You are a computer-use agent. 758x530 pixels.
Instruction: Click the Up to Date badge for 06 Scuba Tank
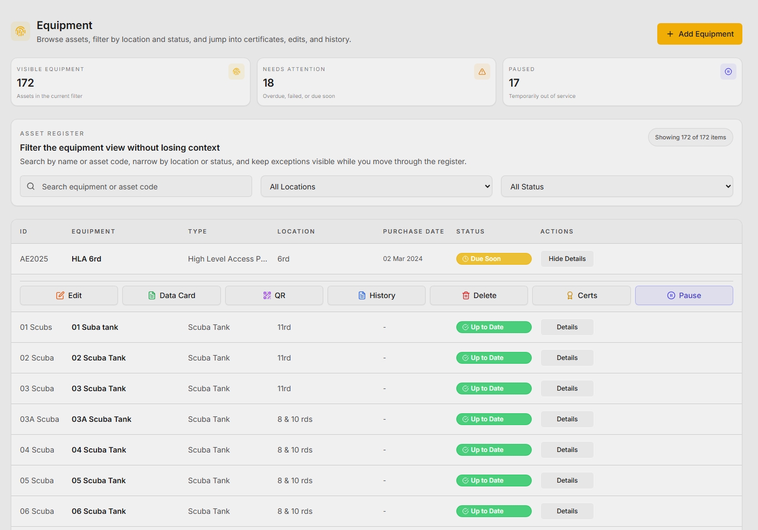pyautogui.click(x=493, y=511)
